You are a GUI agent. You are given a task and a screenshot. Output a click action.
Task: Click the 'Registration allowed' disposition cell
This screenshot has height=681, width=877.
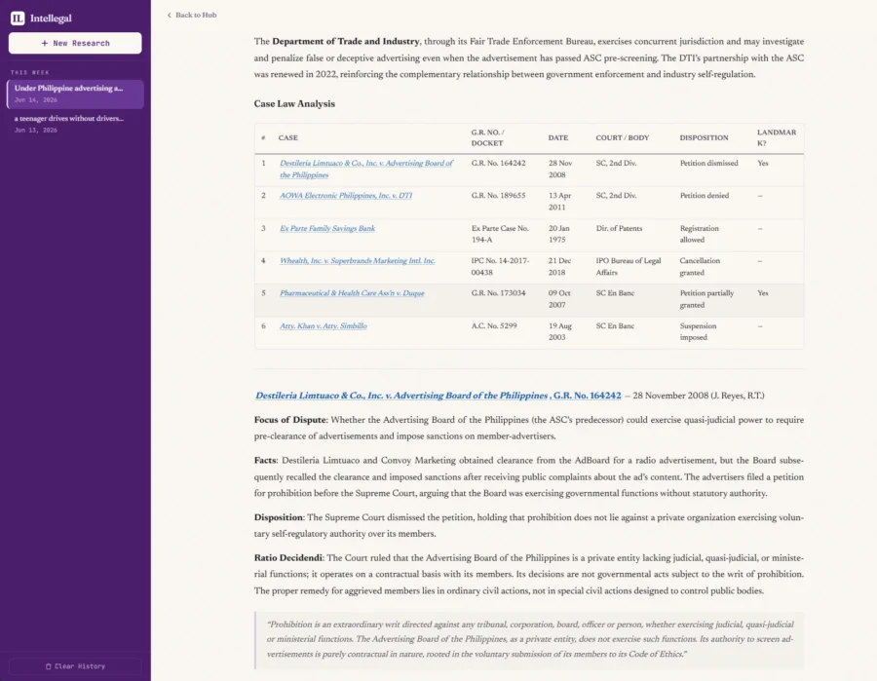tap(699, 234)
